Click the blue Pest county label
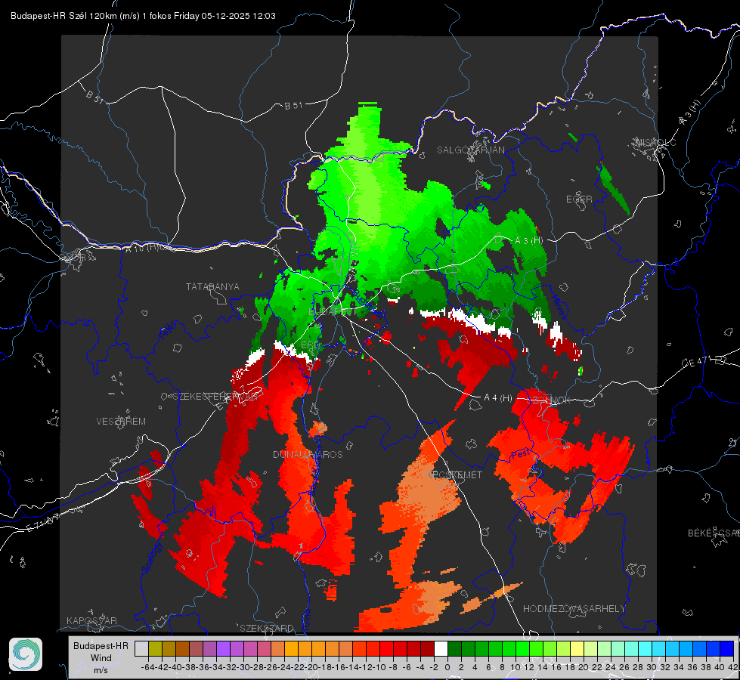This screenshot has height=680, width=740. (x=521, y=454)
